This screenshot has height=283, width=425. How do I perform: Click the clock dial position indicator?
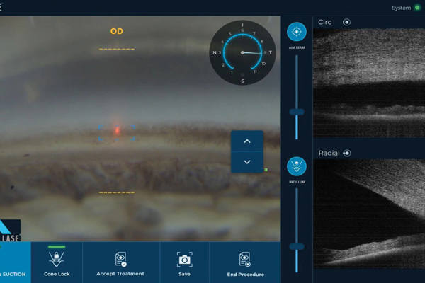[x=242, y=52]
